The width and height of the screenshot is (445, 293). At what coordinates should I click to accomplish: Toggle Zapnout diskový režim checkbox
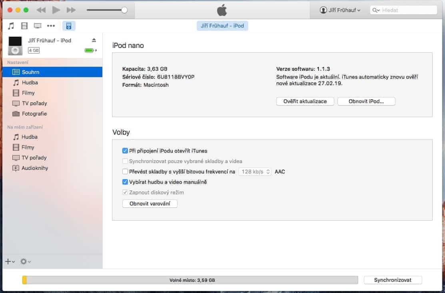coord(125,192)
